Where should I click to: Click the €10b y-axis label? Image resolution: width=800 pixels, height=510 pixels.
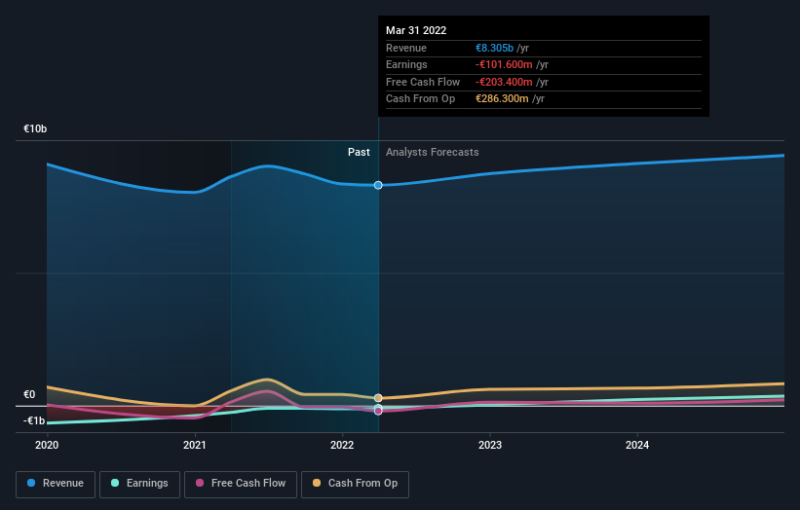pos(35,128)
